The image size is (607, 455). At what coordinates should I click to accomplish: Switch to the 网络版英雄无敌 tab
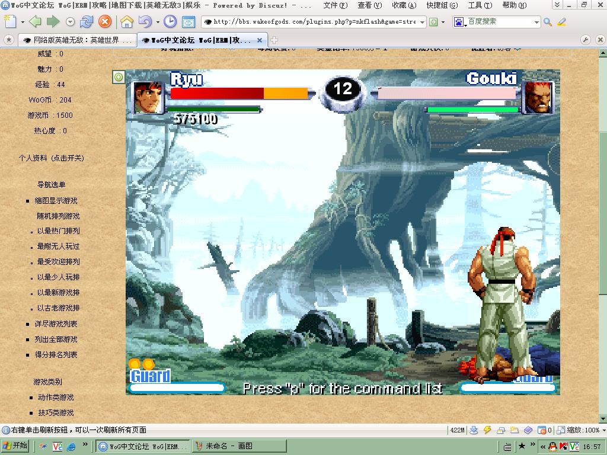point(77,40)
